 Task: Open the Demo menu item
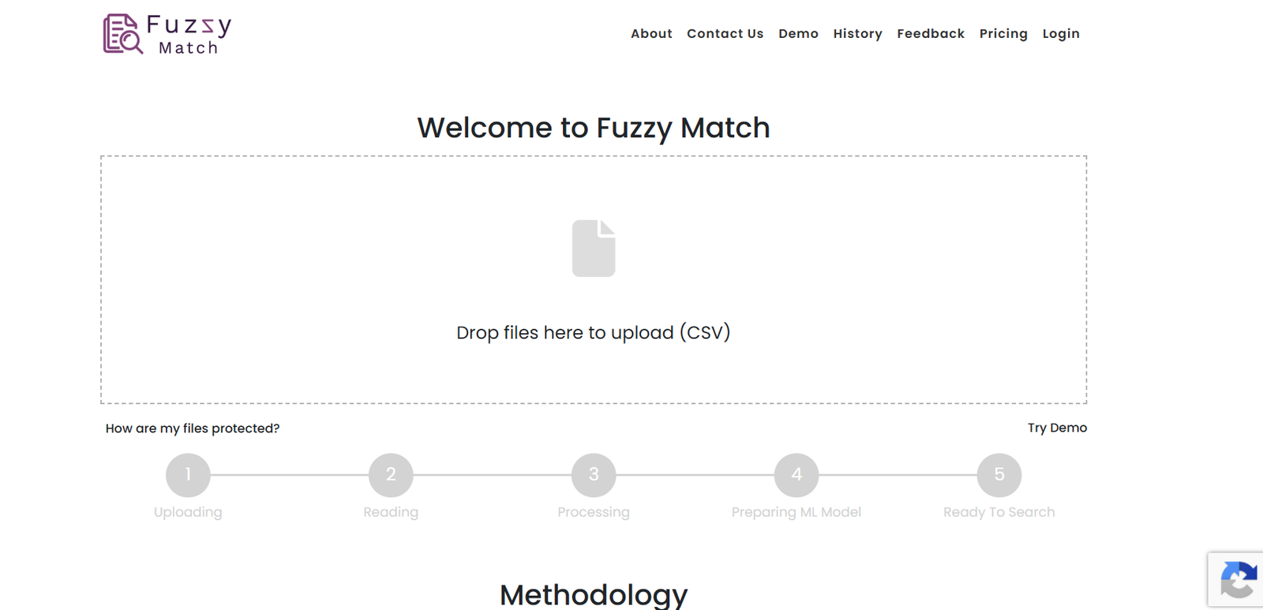point(798,34)
